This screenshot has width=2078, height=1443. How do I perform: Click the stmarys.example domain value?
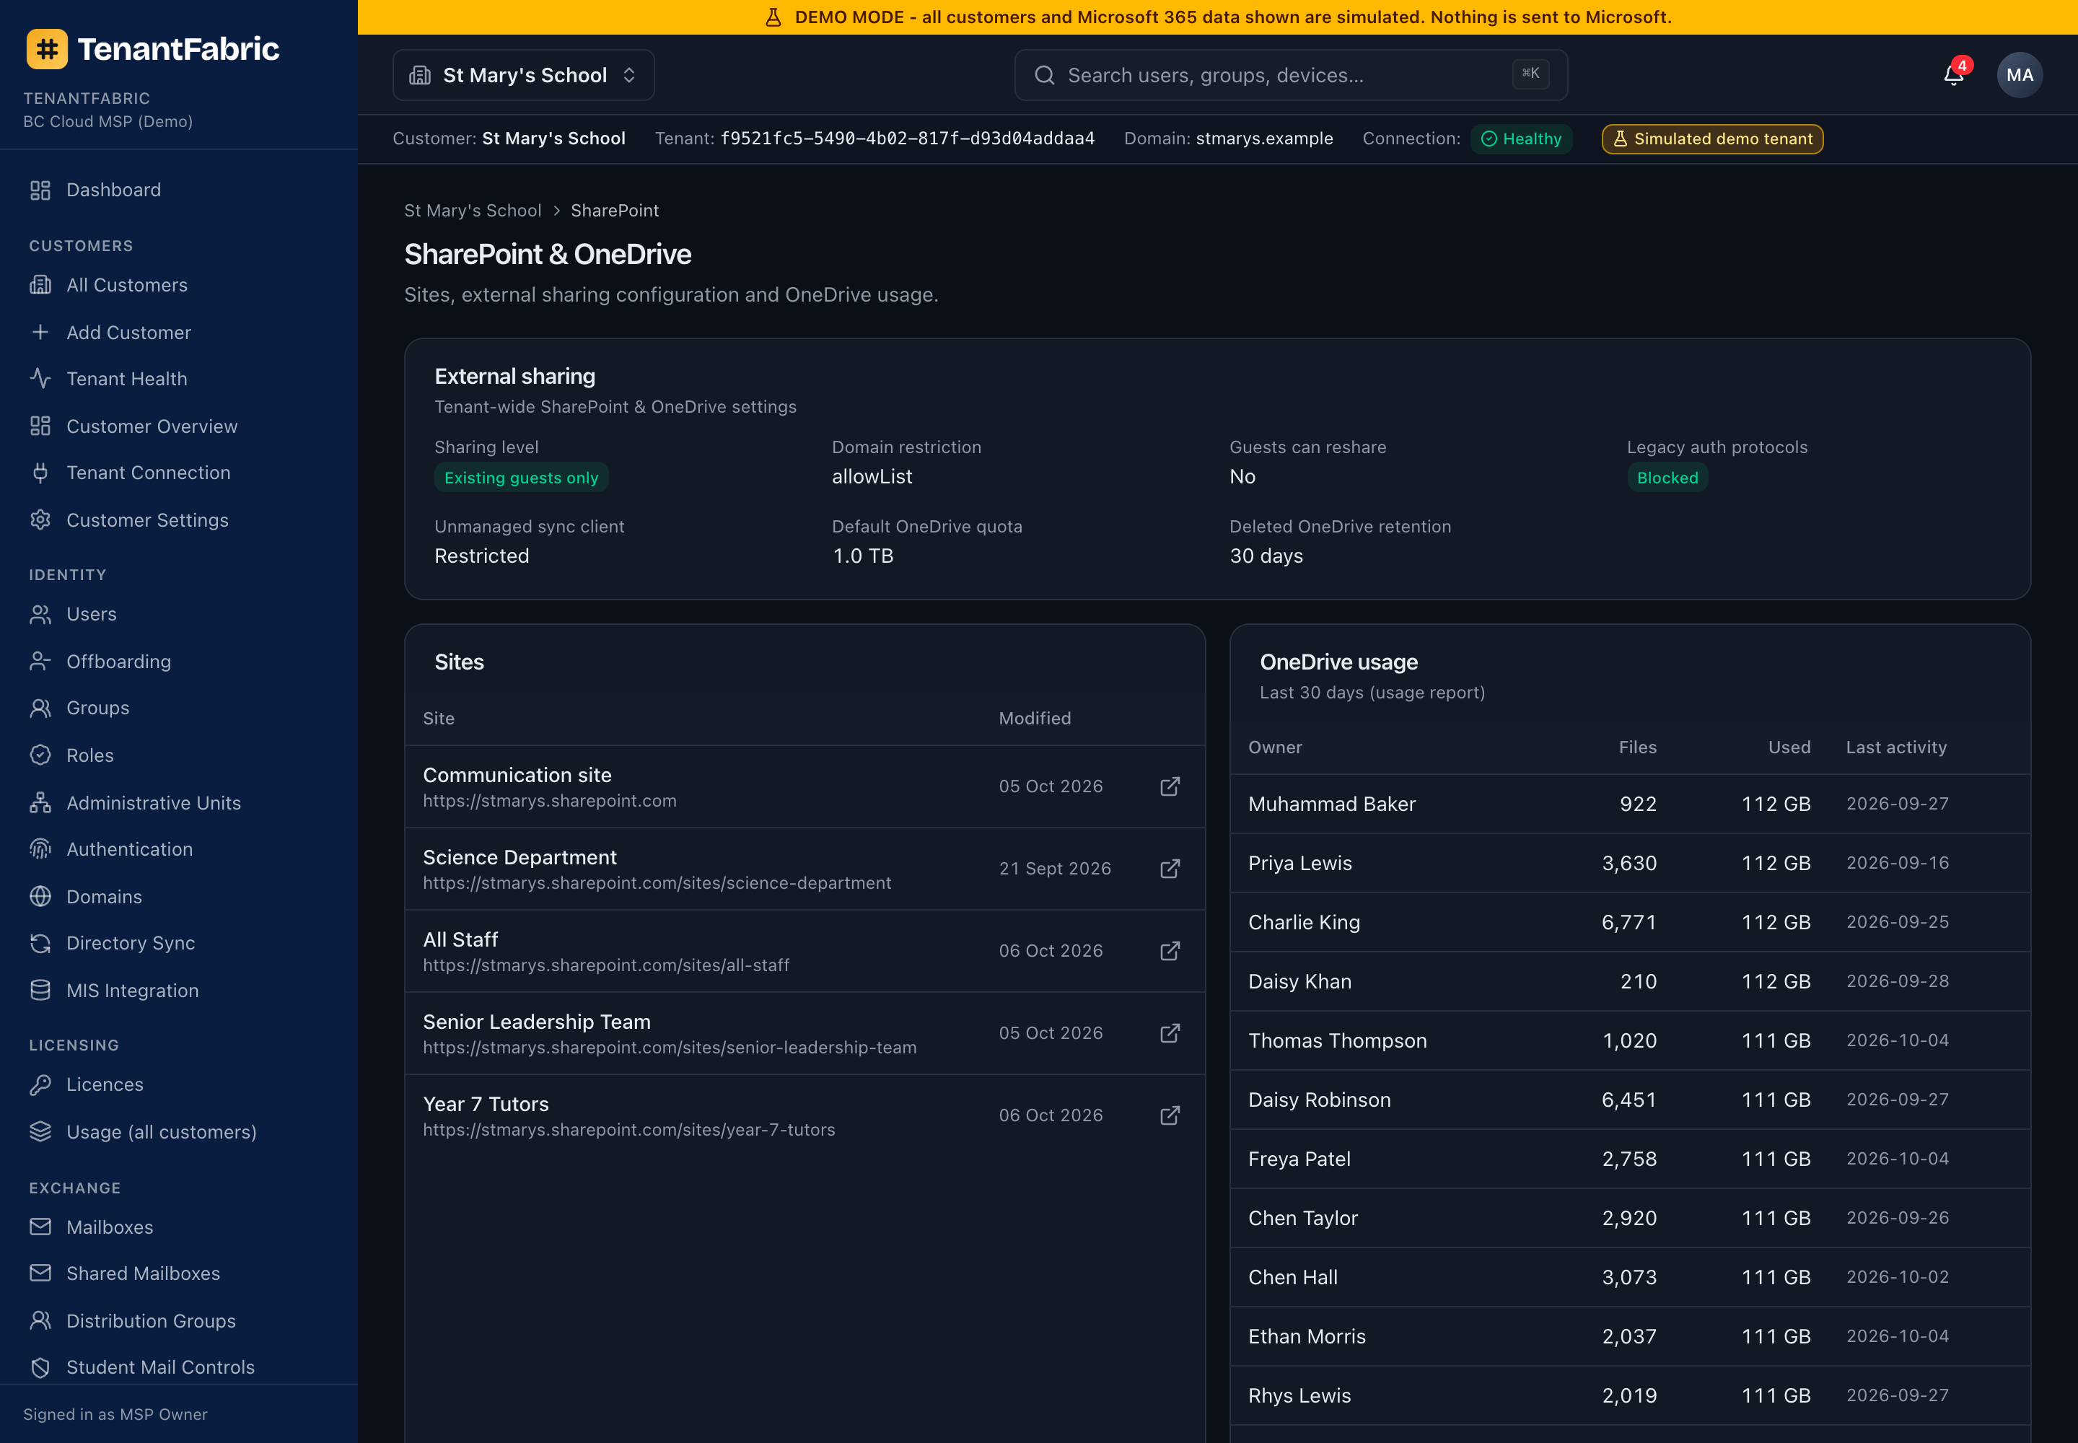click(1263, 139)
